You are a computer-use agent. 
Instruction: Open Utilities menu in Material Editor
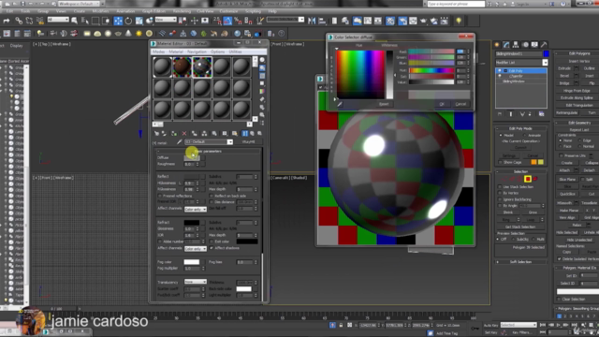[x=235, y=51]
